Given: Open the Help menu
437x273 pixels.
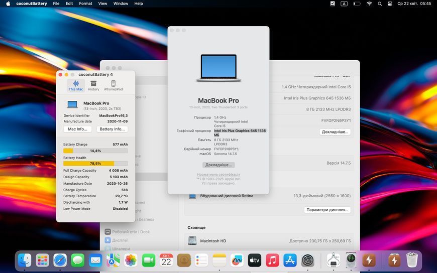Looking at the screenshot, I should [139, 4].
